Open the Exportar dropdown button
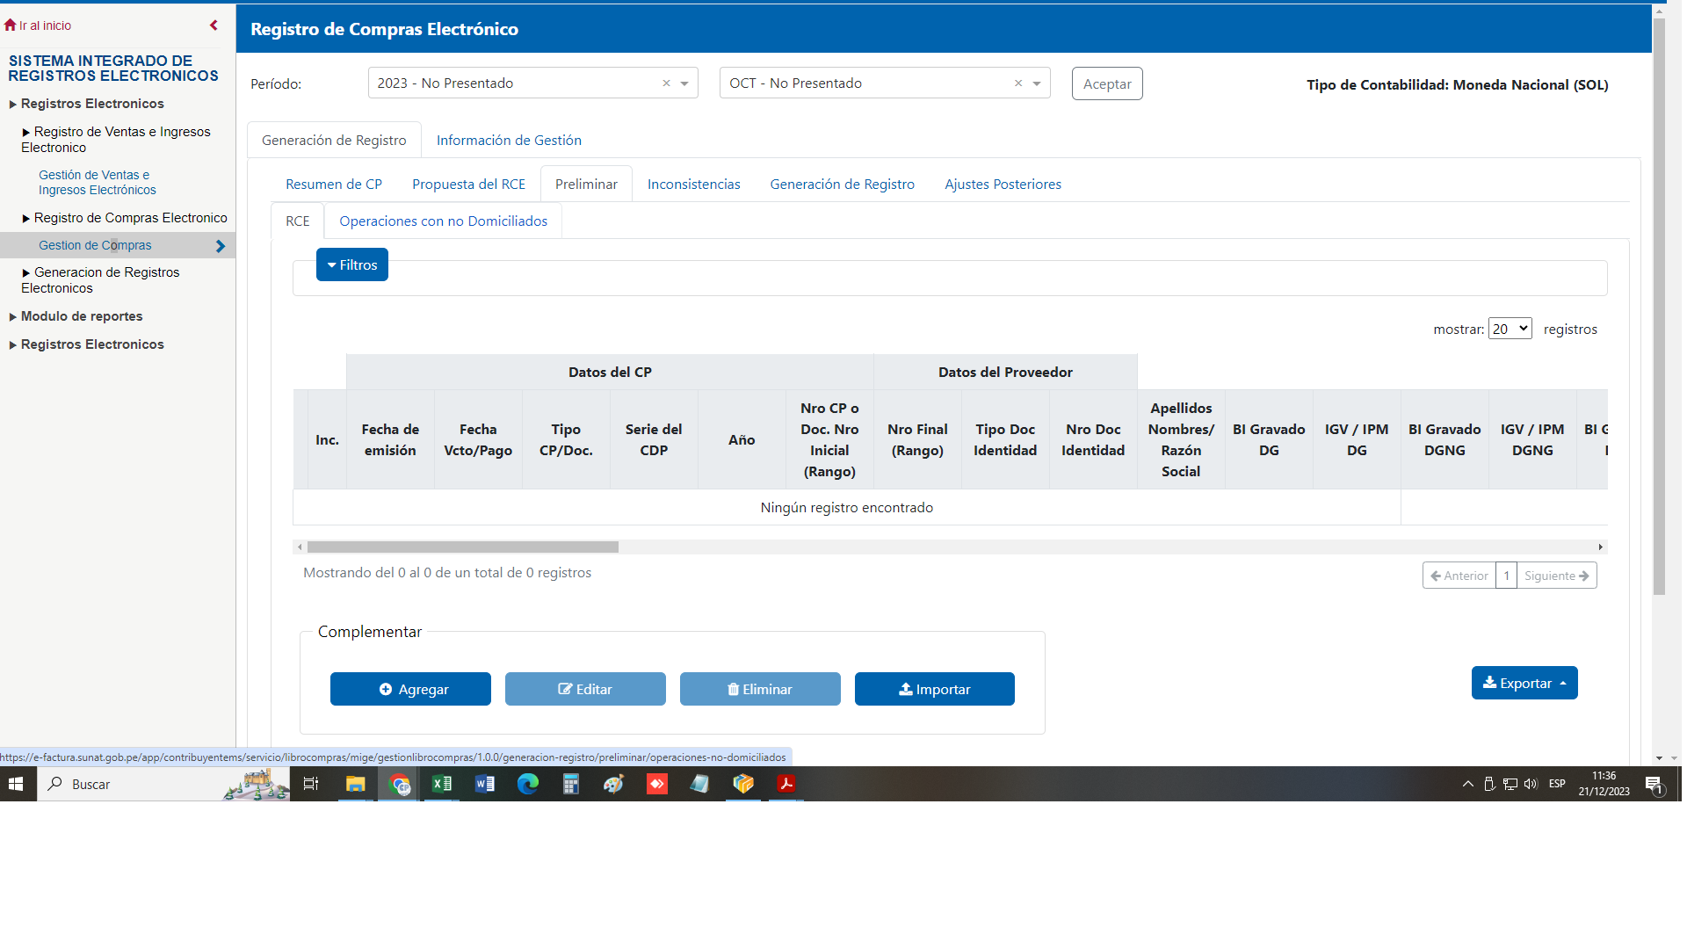The height and width of the screenshot is (949, 1687). (1524, 684)
